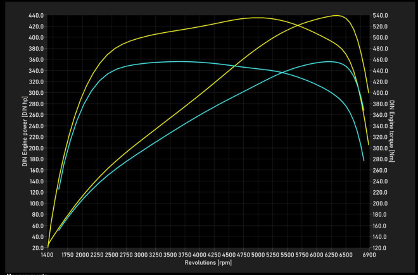This screenshot has height=275, width=418.
Task: Select the 540.0 label on torque axis
Action: [x=379, y=15]
